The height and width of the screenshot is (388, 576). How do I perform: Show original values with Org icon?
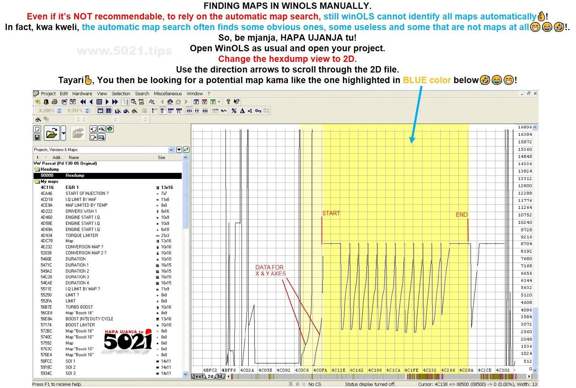point(258,111)
